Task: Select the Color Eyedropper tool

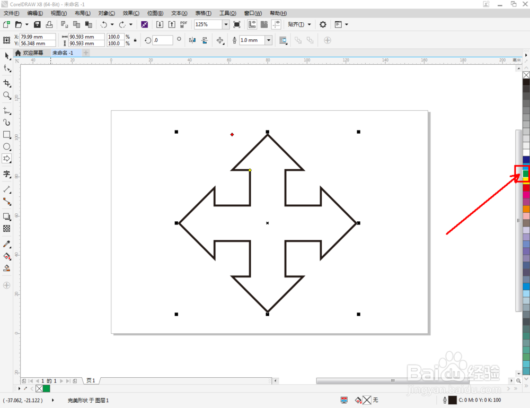Action: (7, 244)
